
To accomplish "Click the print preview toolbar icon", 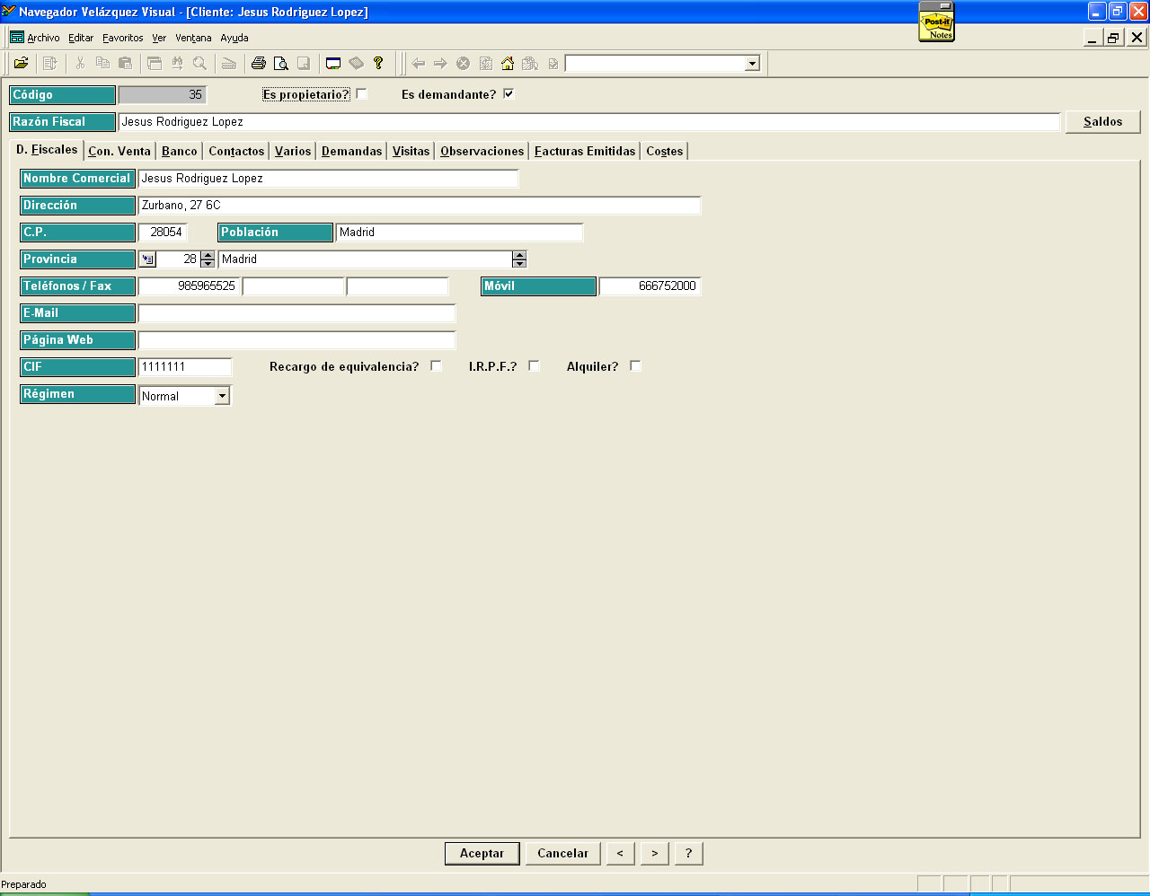I will pyautogui.click(x=281, y=63).
